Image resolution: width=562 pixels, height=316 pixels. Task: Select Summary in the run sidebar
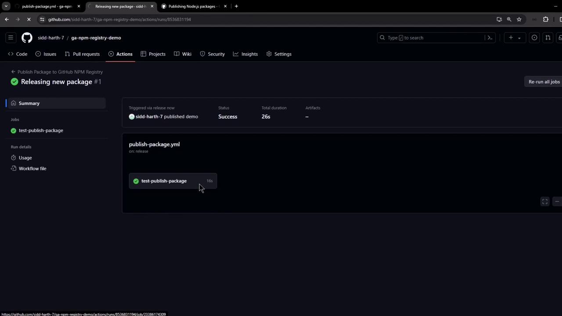point(56,103)
